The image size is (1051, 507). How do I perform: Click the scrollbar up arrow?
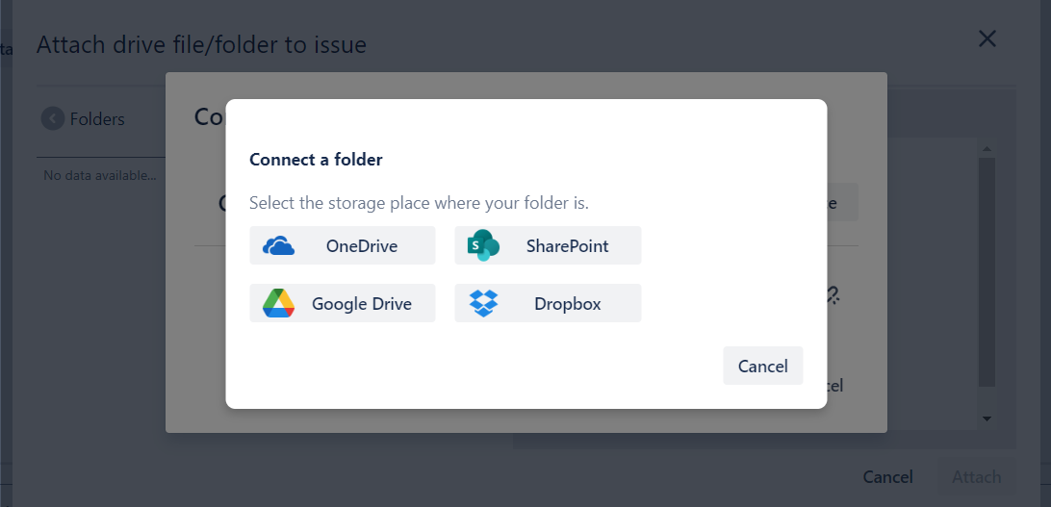click(987, 149)
